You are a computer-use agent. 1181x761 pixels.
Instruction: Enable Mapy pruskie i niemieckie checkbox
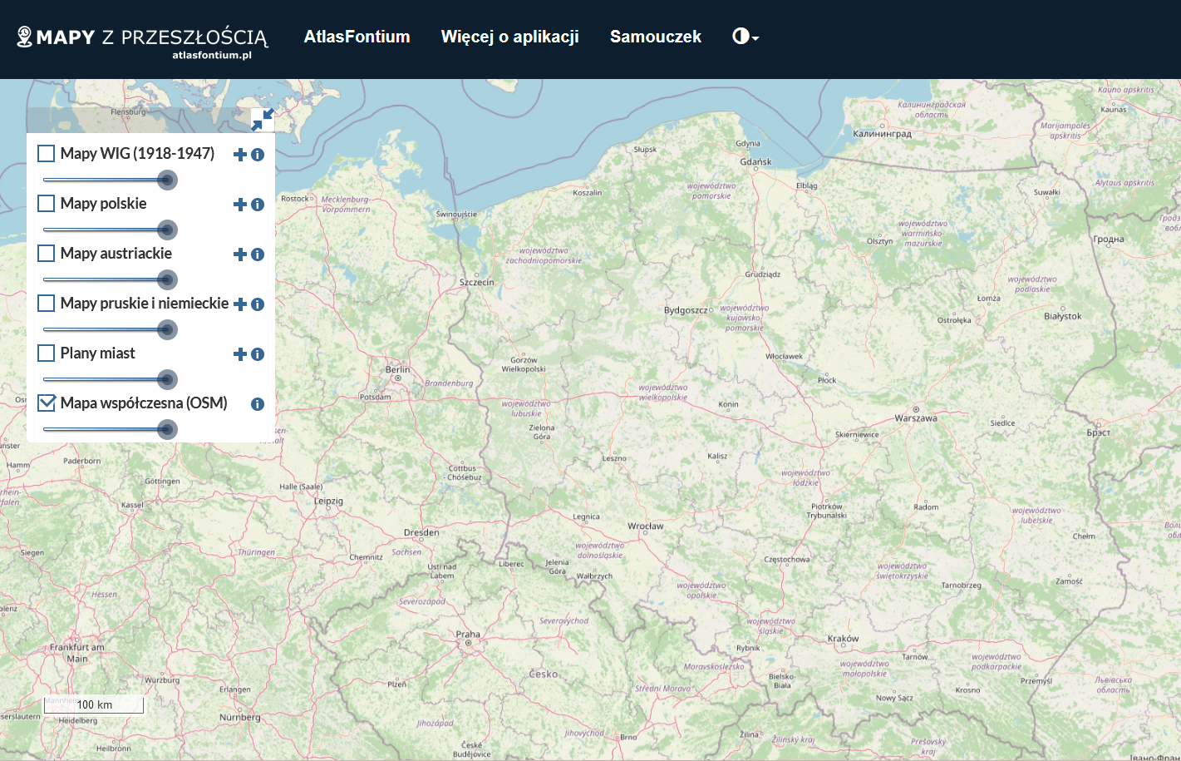point(47,304)
